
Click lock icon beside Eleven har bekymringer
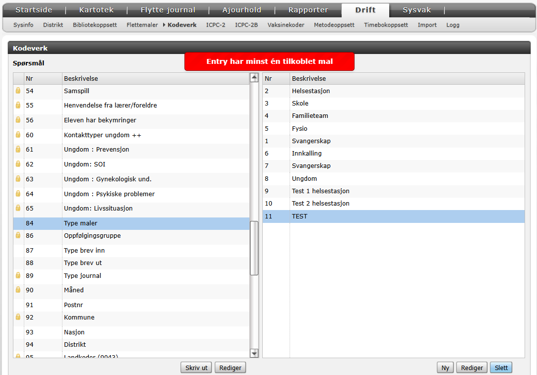coord(18,120)
